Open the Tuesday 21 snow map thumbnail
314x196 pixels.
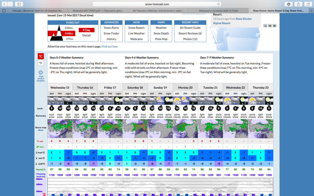[210, 129]
